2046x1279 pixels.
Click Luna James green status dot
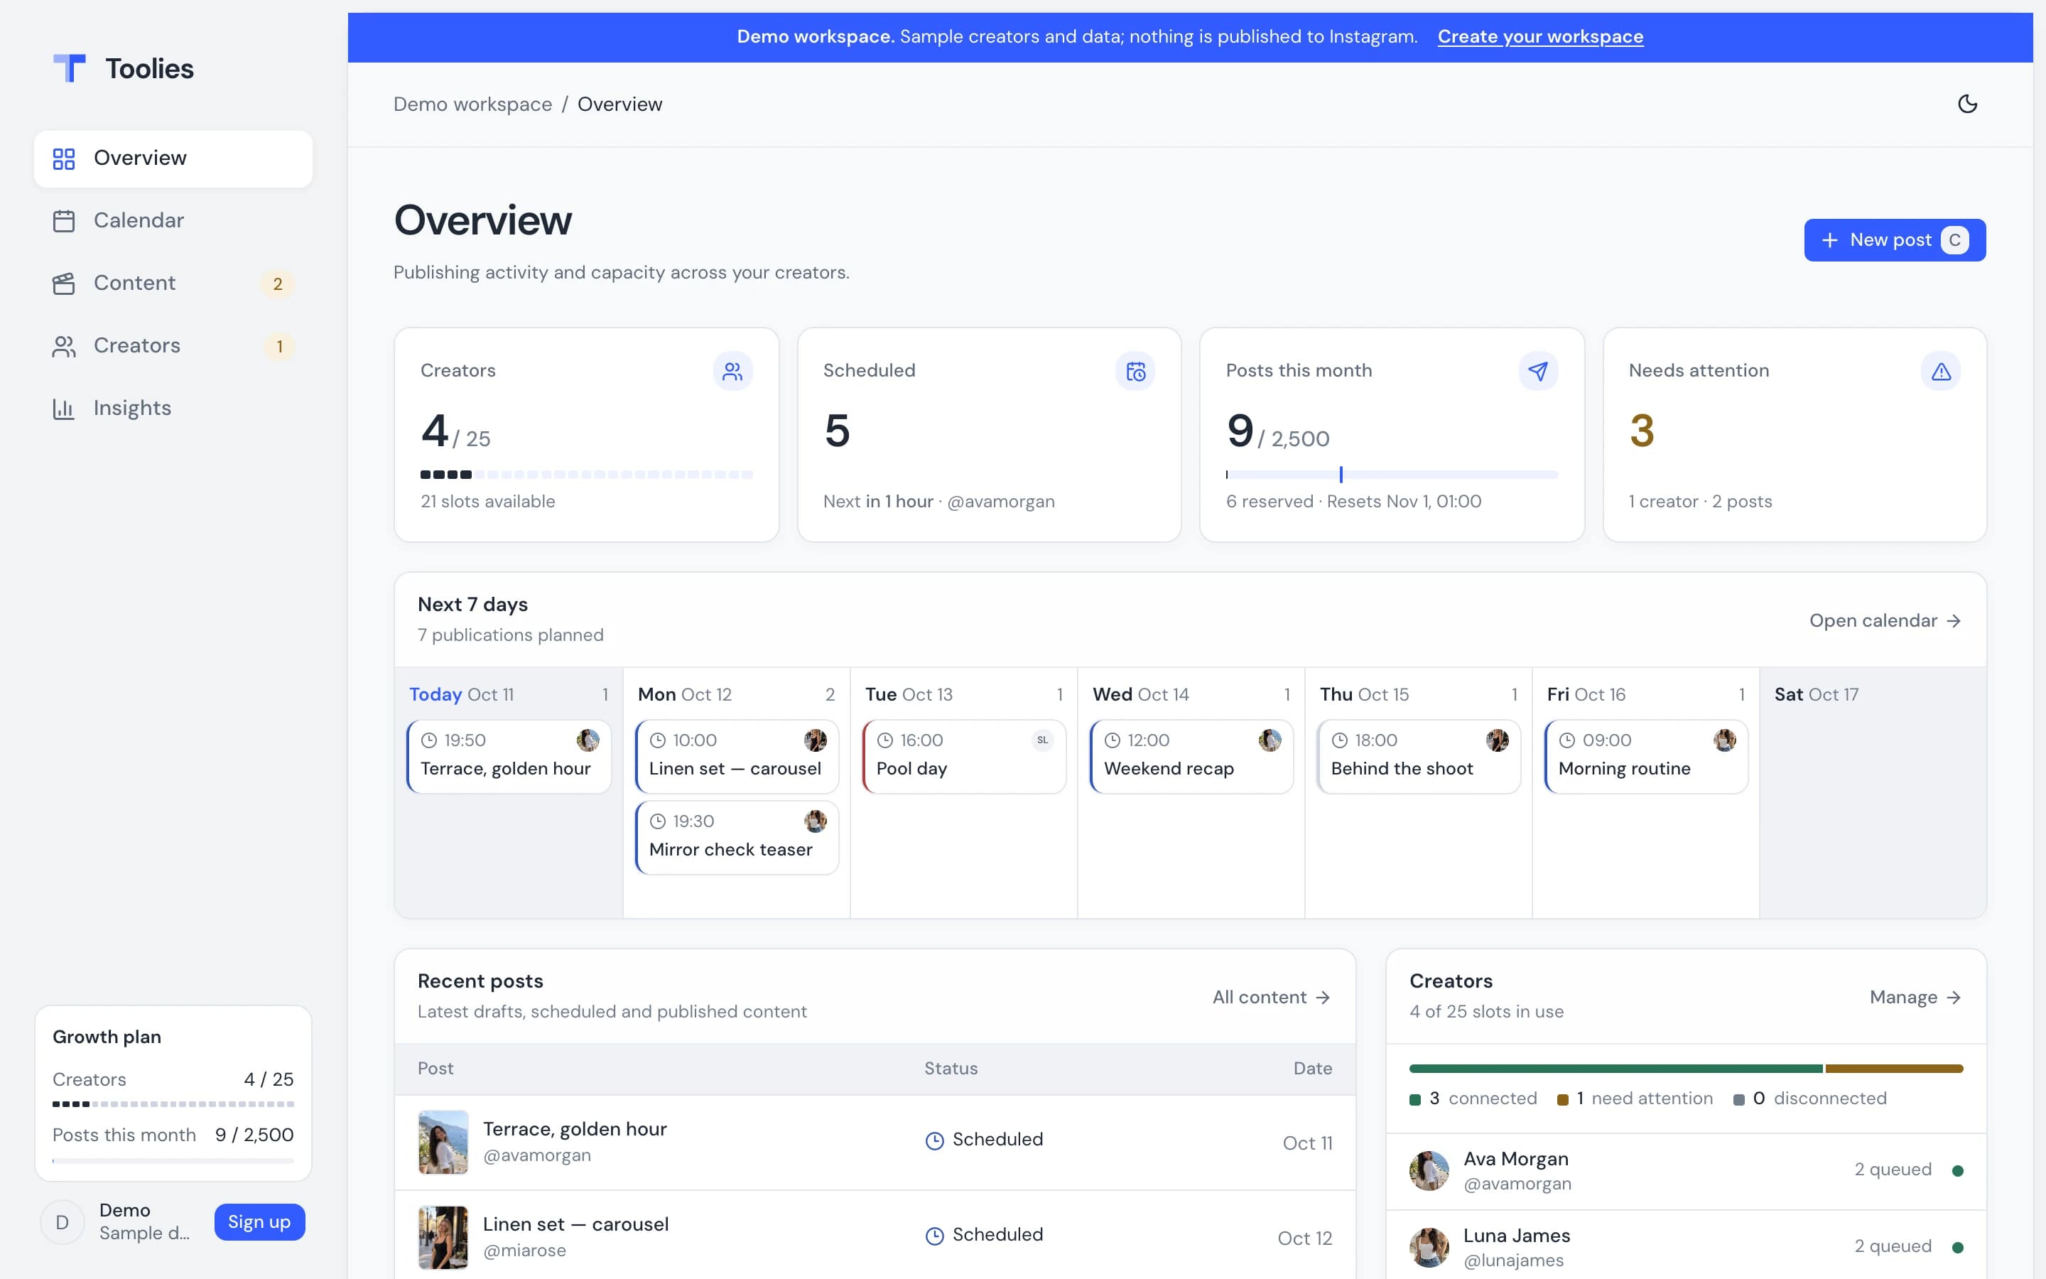click(x=1957, y=1247)
